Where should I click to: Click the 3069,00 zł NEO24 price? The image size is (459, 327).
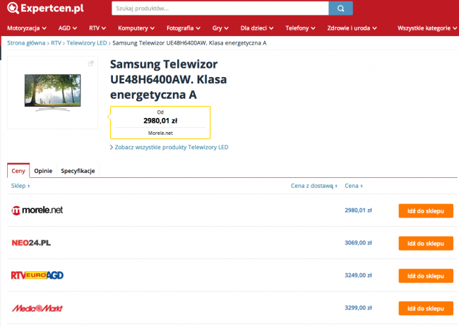358,243
